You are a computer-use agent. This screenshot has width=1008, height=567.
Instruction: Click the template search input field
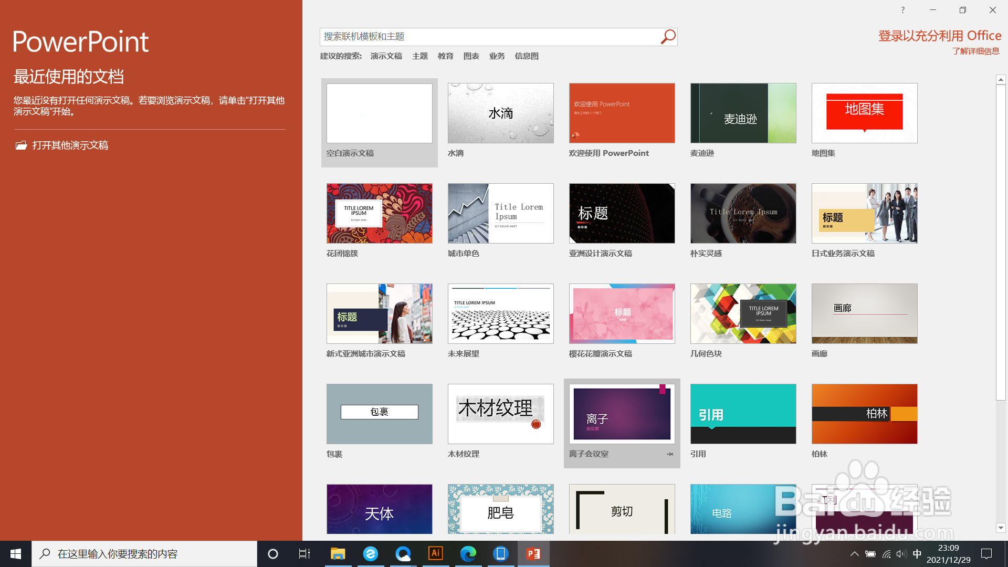point(489,37)
